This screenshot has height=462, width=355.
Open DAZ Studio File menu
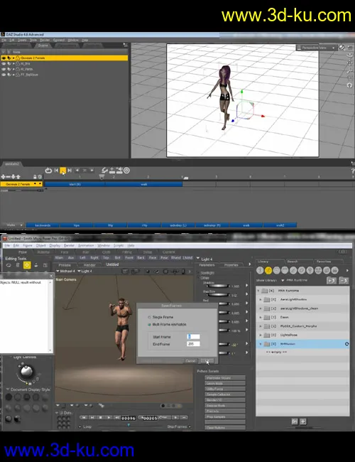4,40
